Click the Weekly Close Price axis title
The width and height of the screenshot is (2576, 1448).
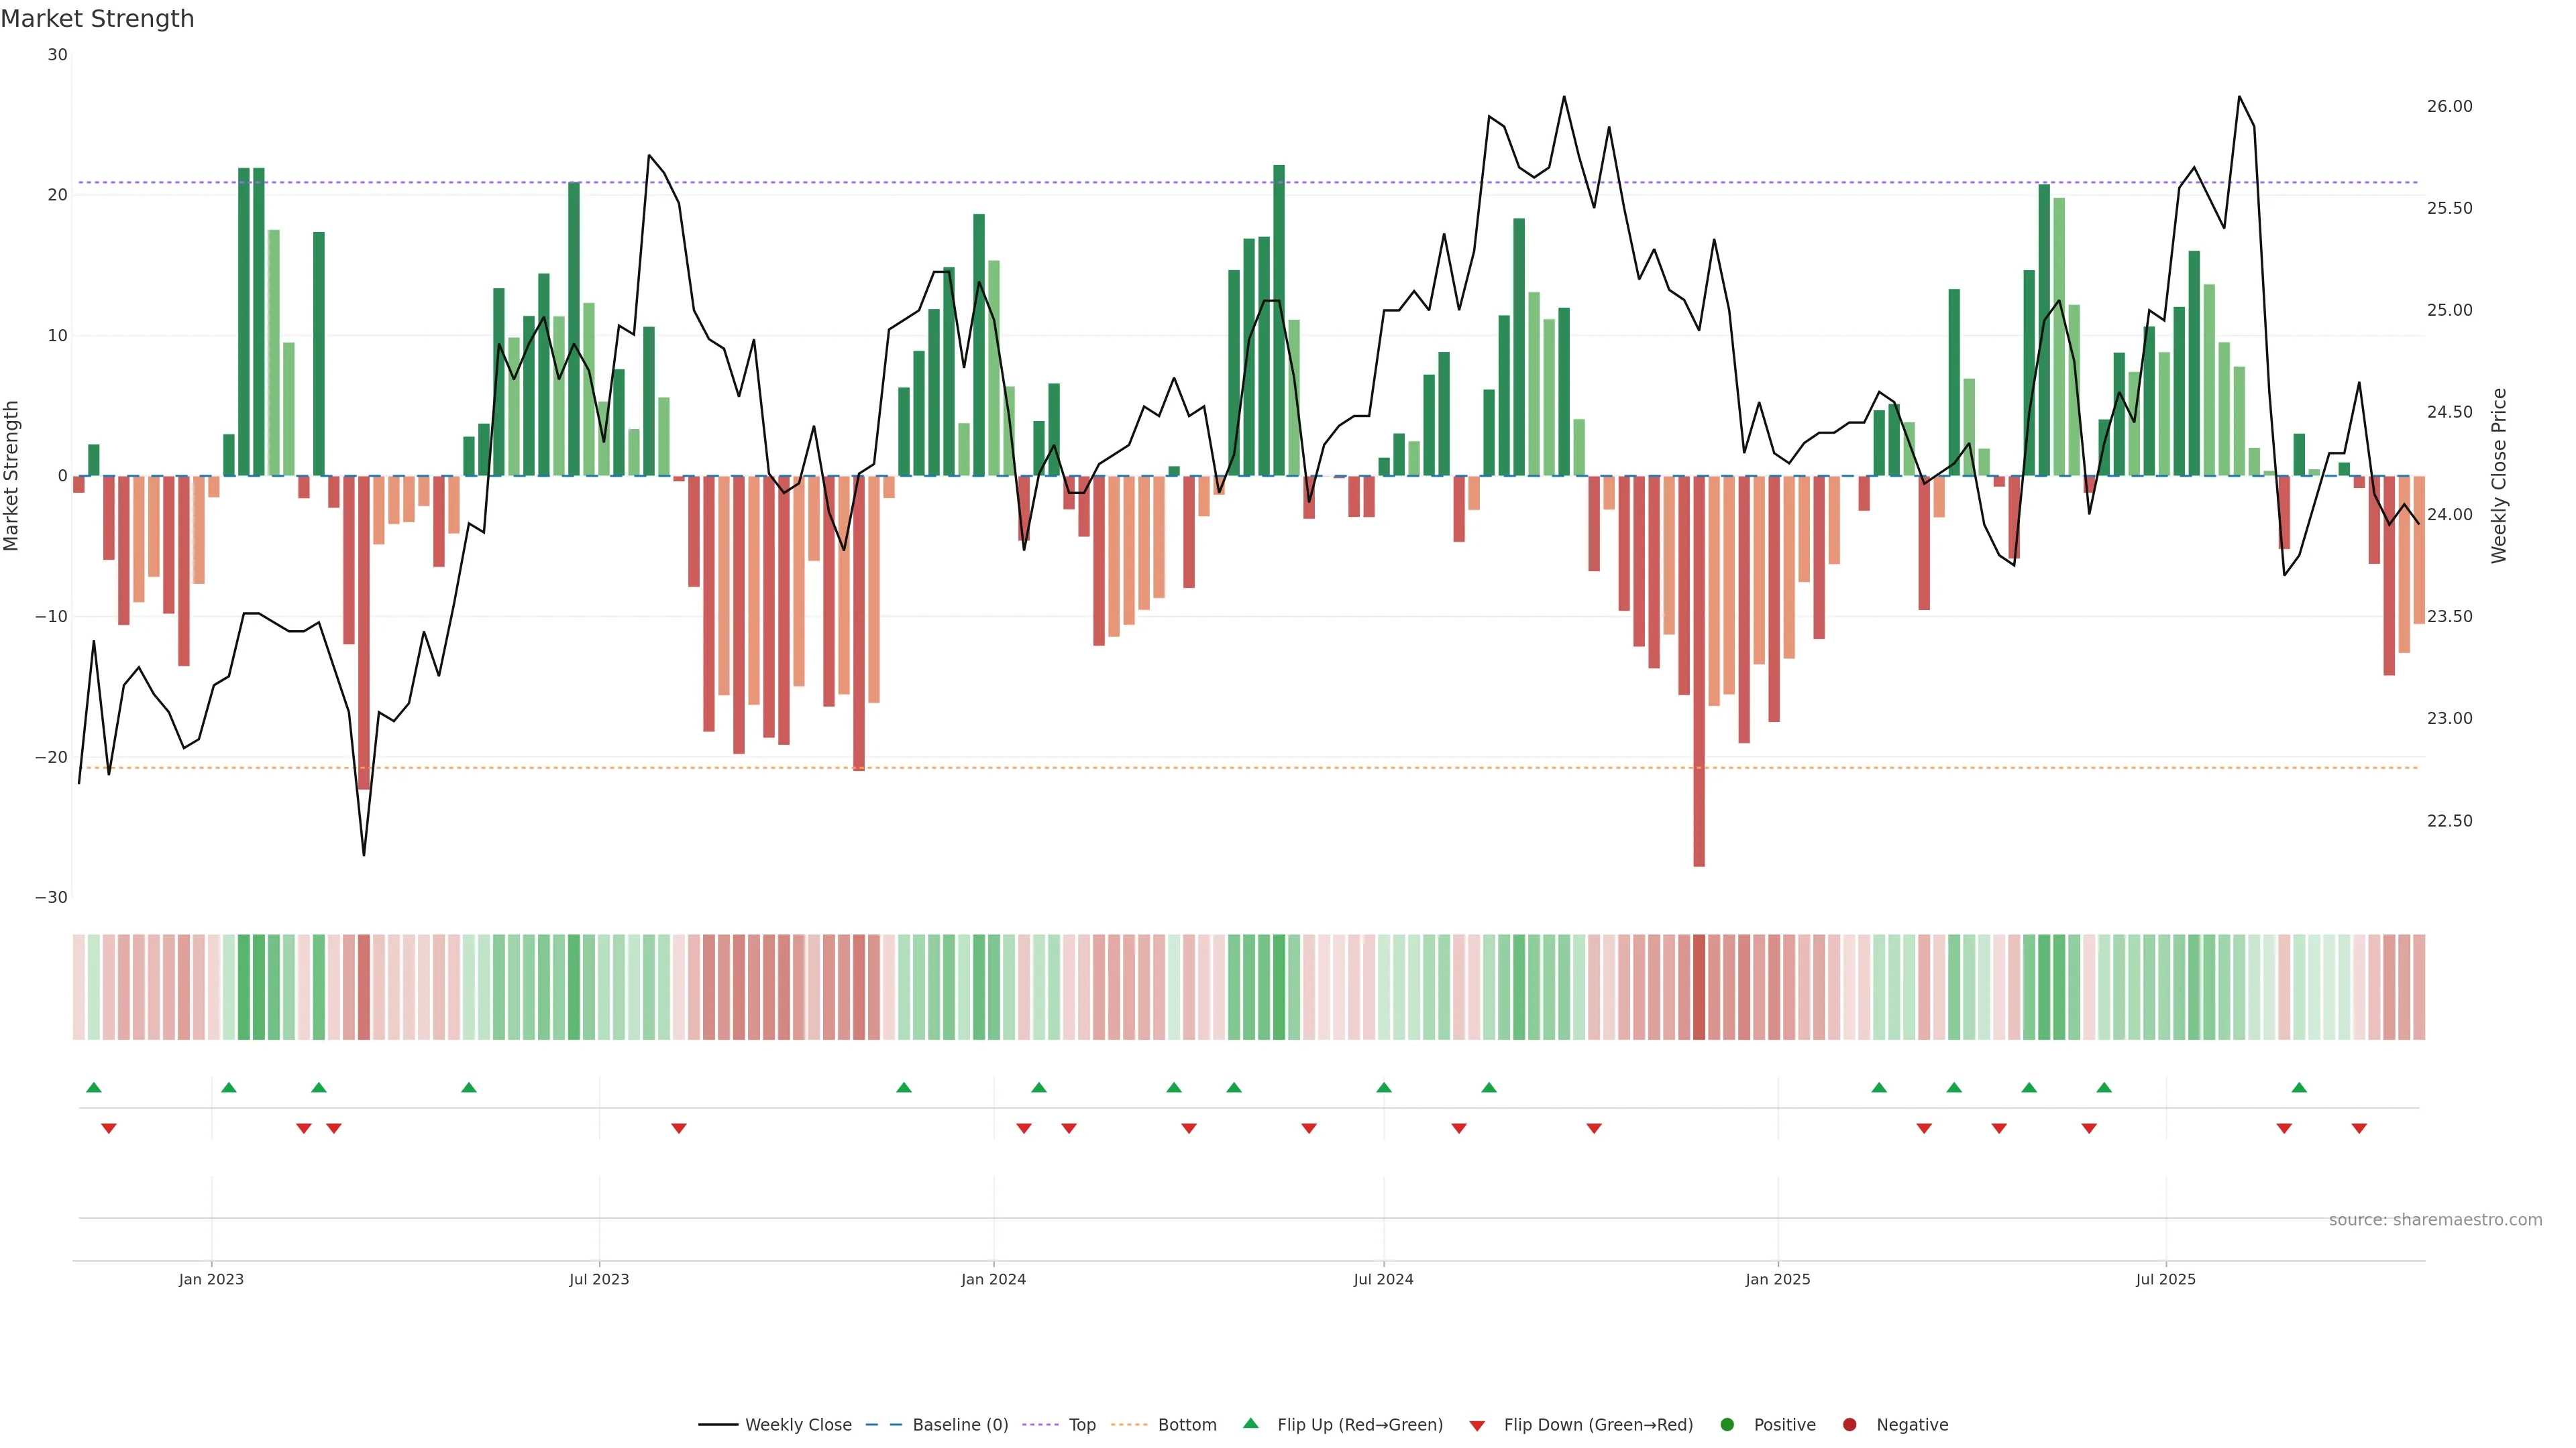pyautogui.click(x=2499, y=476)
